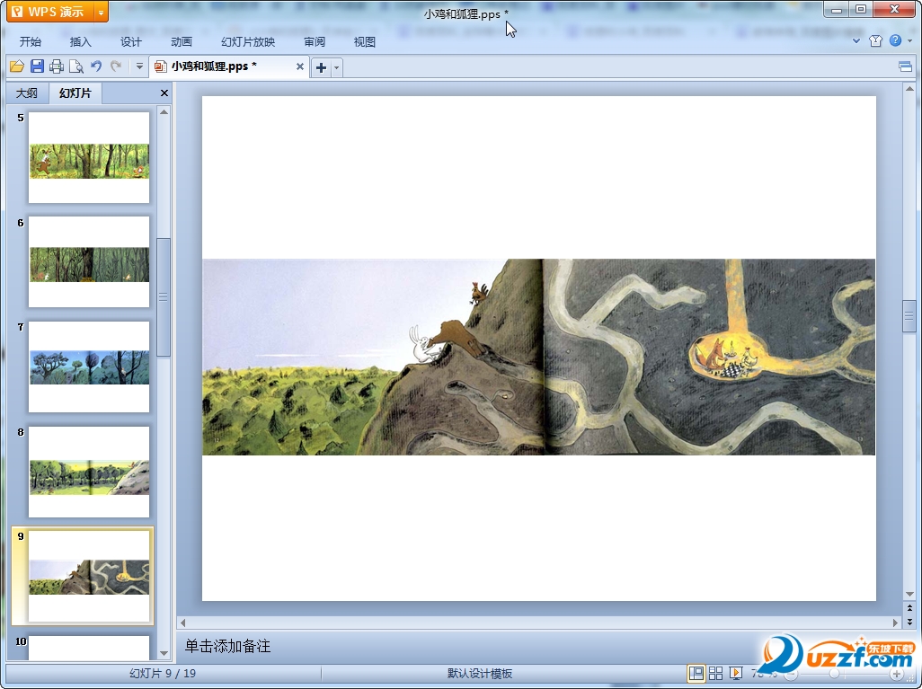Click the burrow illustration on the slide

click(x=538, y=357)
